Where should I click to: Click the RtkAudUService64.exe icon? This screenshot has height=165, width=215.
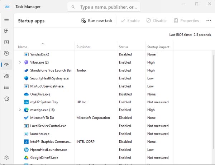click(26, 86)
